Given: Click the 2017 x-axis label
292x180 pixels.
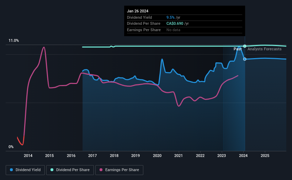Looking at the screenshot, I should pos(92,156).
